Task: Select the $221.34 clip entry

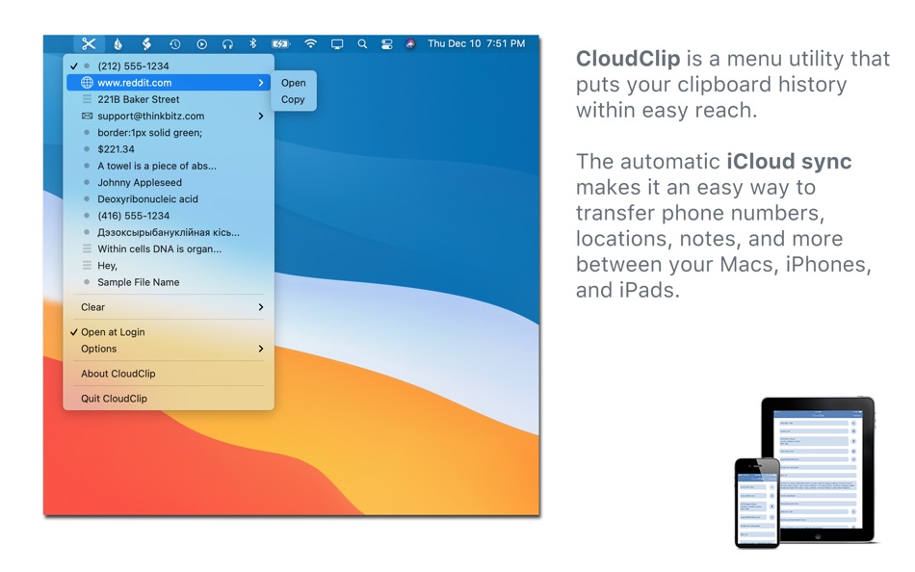Action: [169, 149]
